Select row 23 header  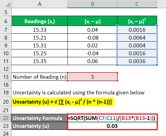coord(6,126)
